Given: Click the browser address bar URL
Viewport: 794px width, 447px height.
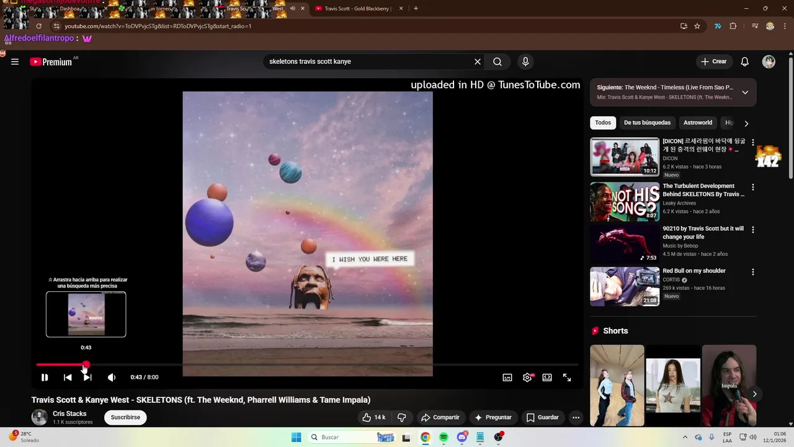Looking at the screenshot, I should pyautogui.click(x=158, y=26).
